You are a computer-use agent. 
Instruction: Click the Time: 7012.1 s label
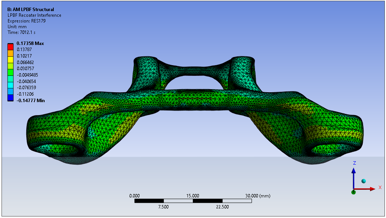coord(21,32)
